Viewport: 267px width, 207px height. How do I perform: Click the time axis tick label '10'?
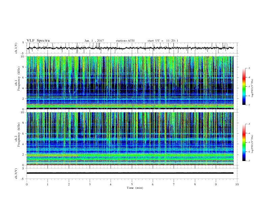(237, 184)
